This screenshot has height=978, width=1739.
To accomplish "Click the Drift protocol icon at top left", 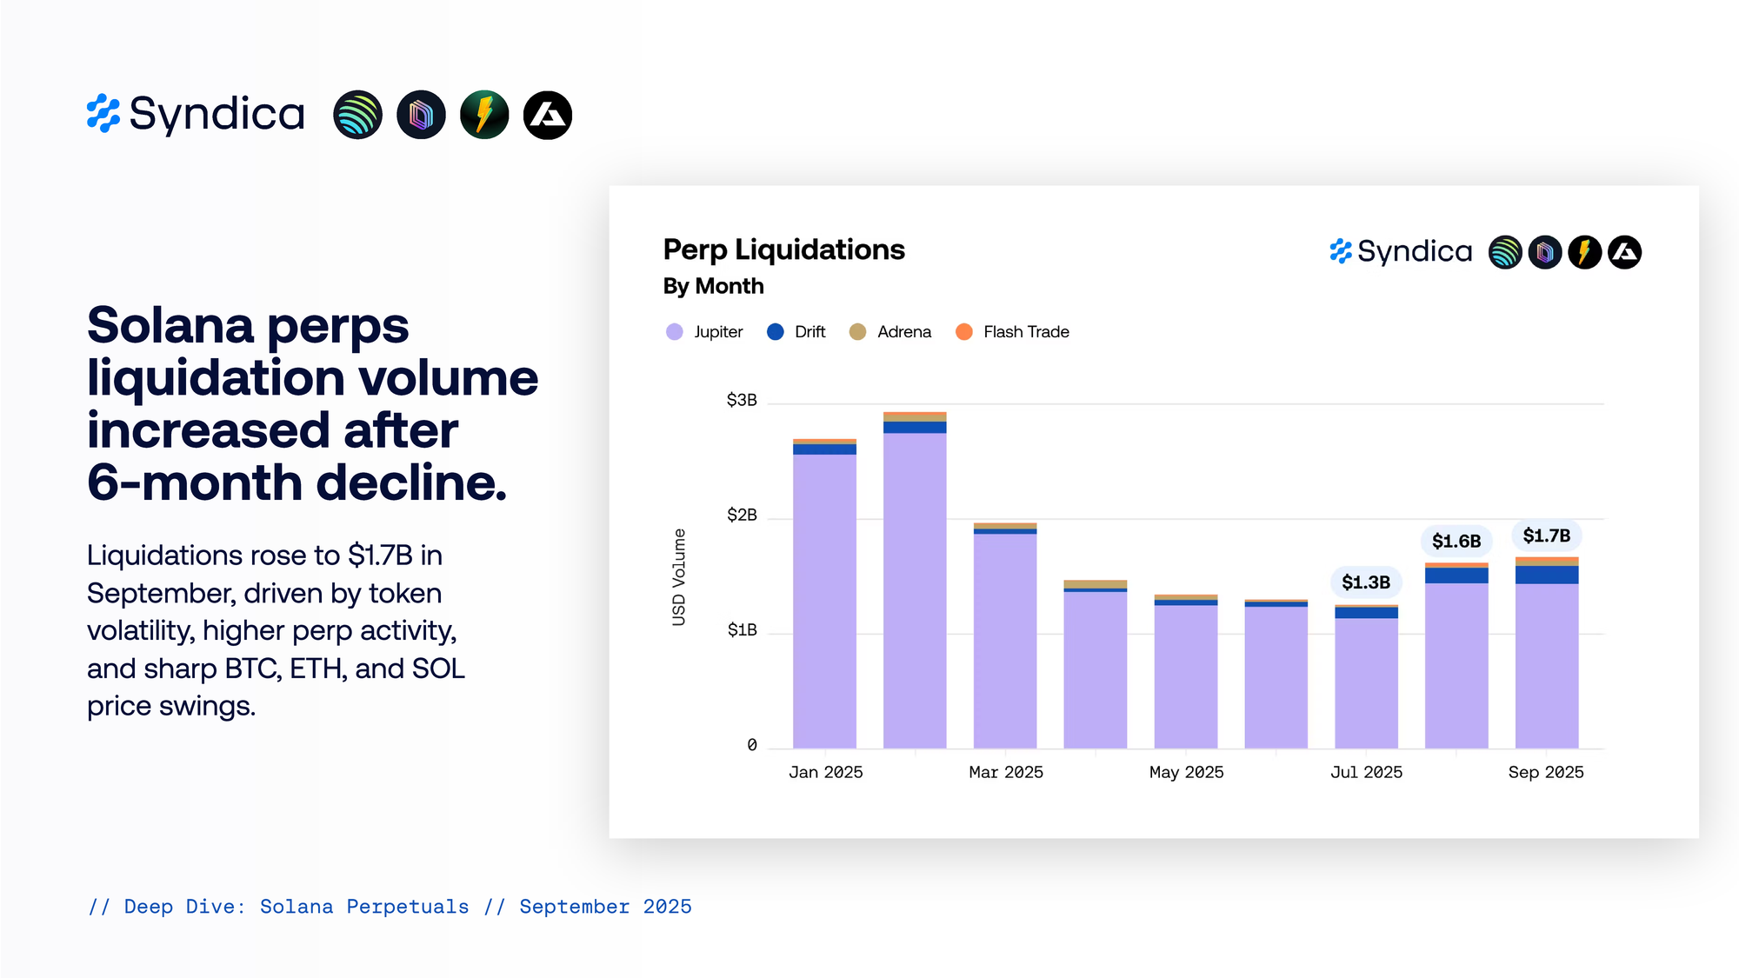I will 421,115.
